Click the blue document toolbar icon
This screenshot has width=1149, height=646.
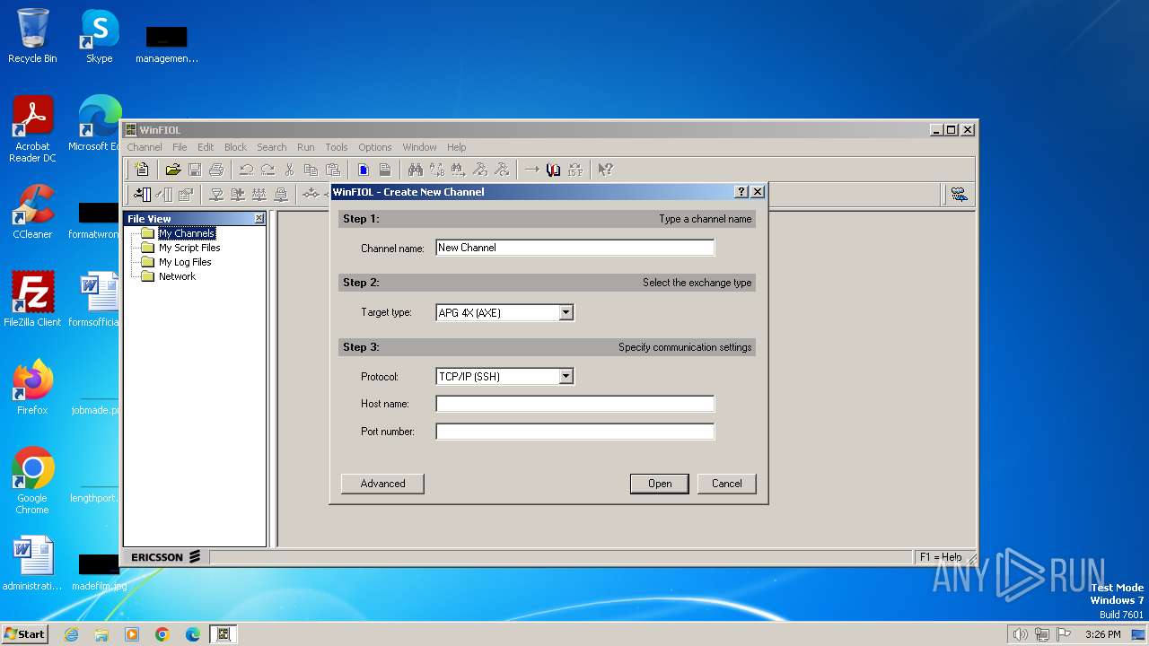coord(363,170)
